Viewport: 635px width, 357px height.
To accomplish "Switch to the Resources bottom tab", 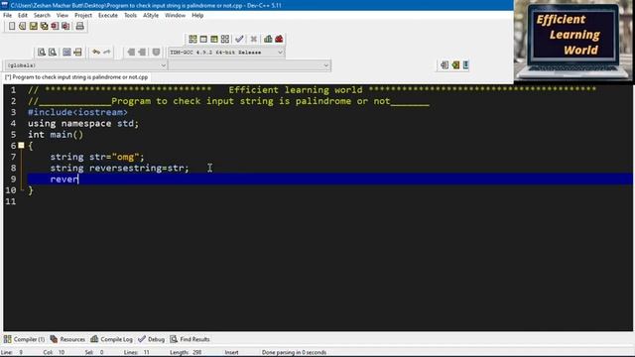I will tap(67, 339).
